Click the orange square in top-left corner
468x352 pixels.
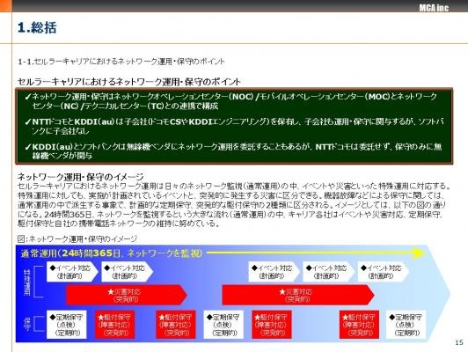[x=5, y=5]
